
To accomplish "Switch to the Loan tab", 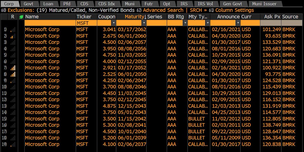I will [48, 4].
